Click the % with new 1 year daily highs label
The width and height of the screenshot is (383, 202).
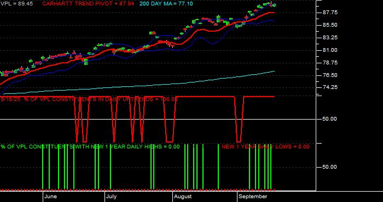click(x=90, y=147)
